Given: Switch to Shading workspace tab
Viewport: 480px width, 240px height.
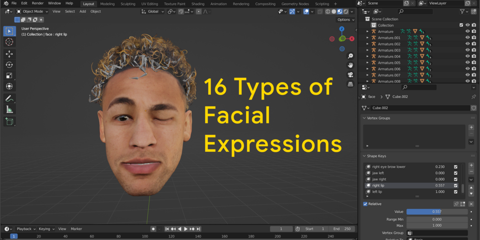Looking at the screenshot, I should tap(198, 4).
